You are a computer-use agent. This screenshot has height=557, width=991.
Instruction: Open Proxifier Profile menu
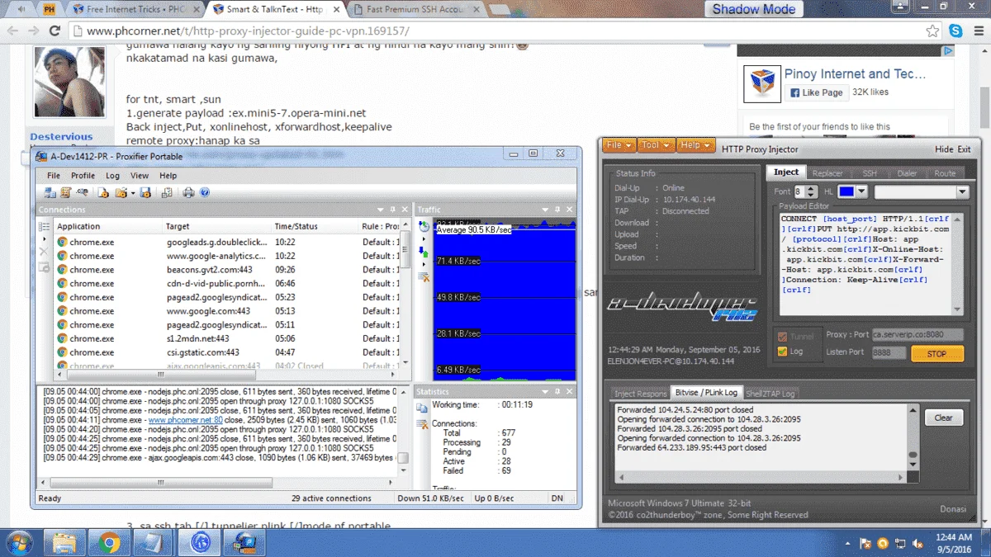coord(83,176)
